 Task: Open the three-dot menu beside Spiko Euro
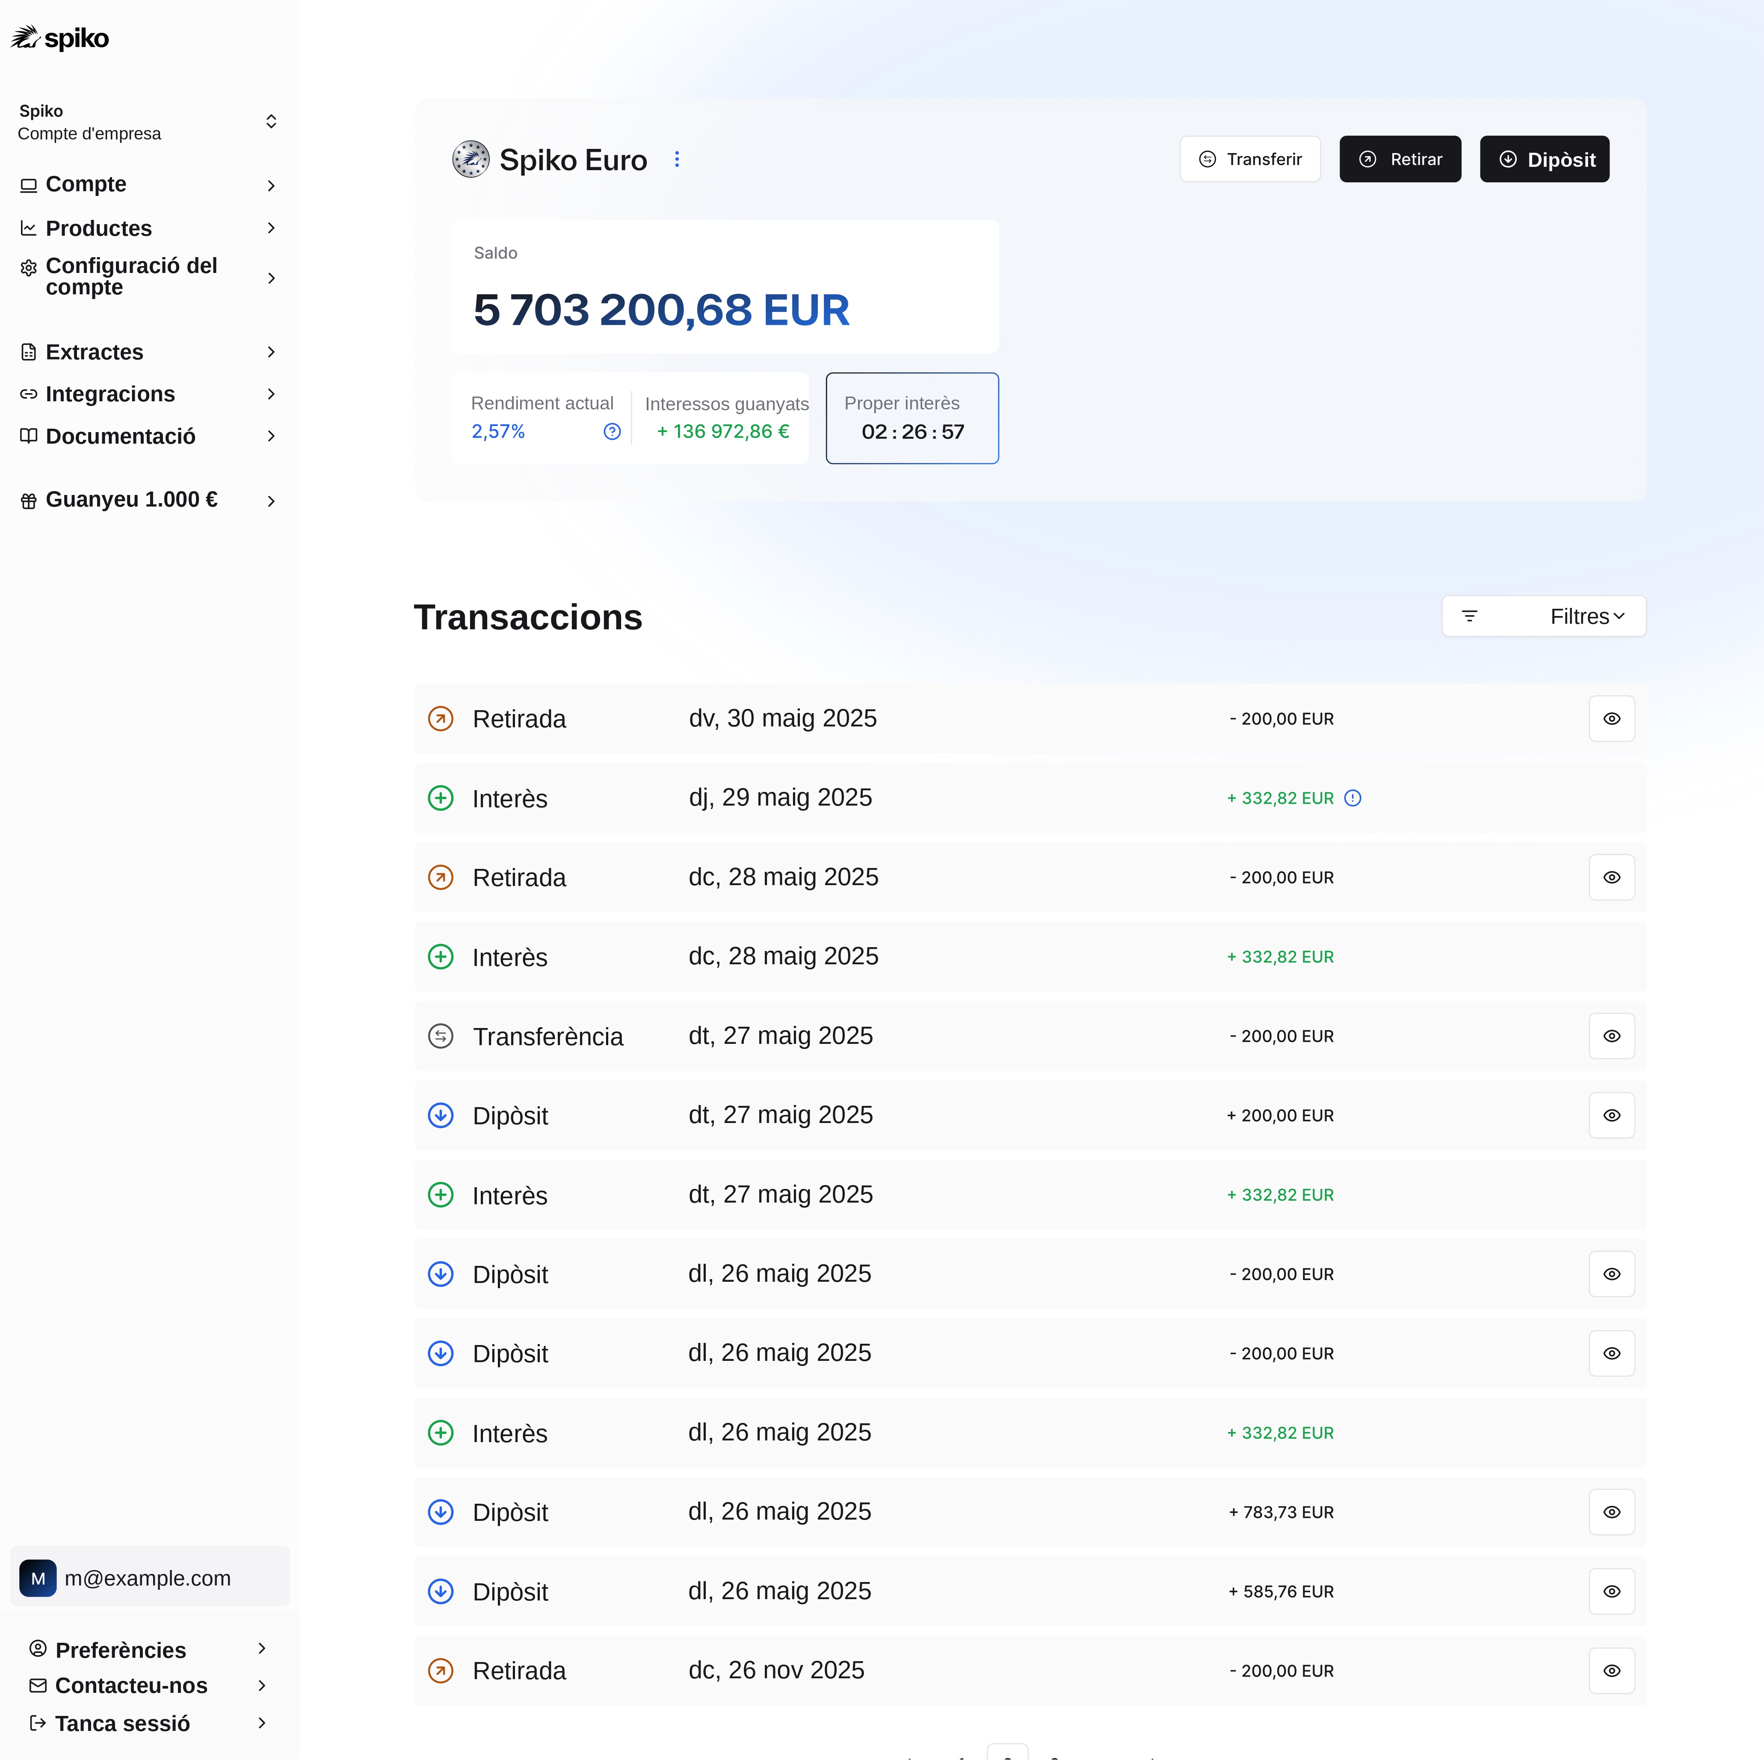coord(677,159)
